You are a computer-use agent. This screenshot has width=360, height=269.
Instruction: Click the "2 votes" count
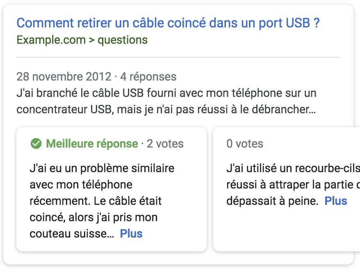pyautogui.click(x=165, y=143)
